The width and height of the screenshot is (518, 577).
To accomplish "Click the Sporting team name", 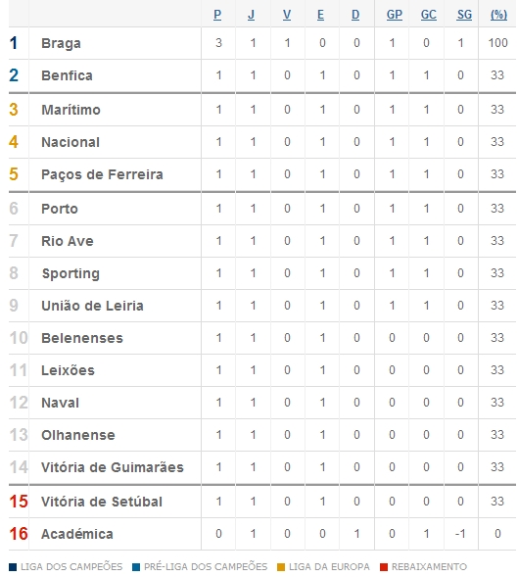I will pyautogui.click(x=71, y=273).
